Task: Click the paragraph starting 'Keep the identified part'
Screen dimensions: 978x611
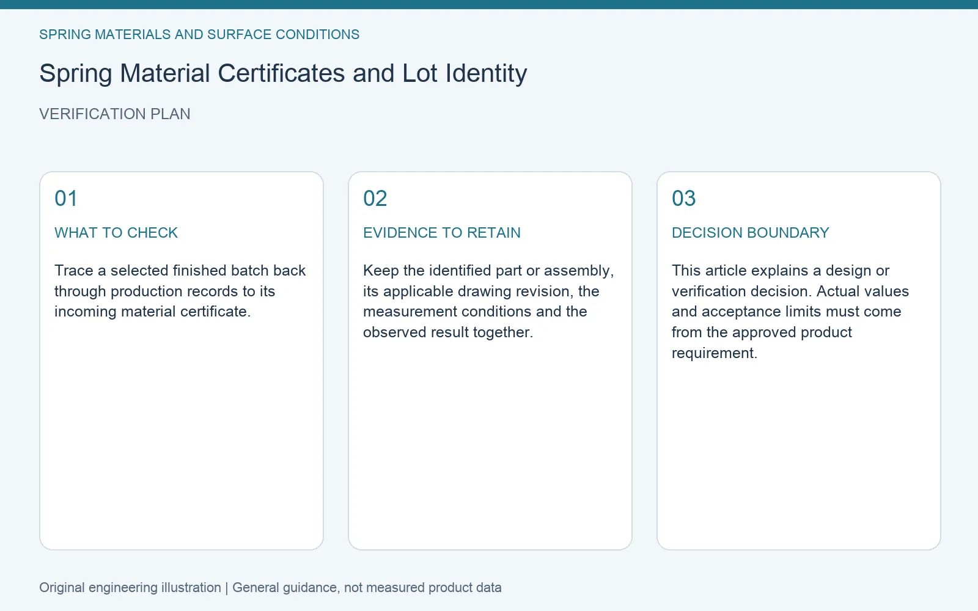Action: click(x=488, y=301)
